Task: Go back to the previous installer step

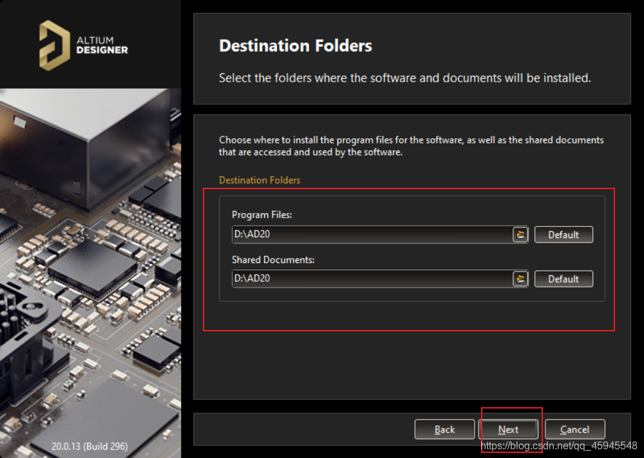Action: click(x=444, y=430)
